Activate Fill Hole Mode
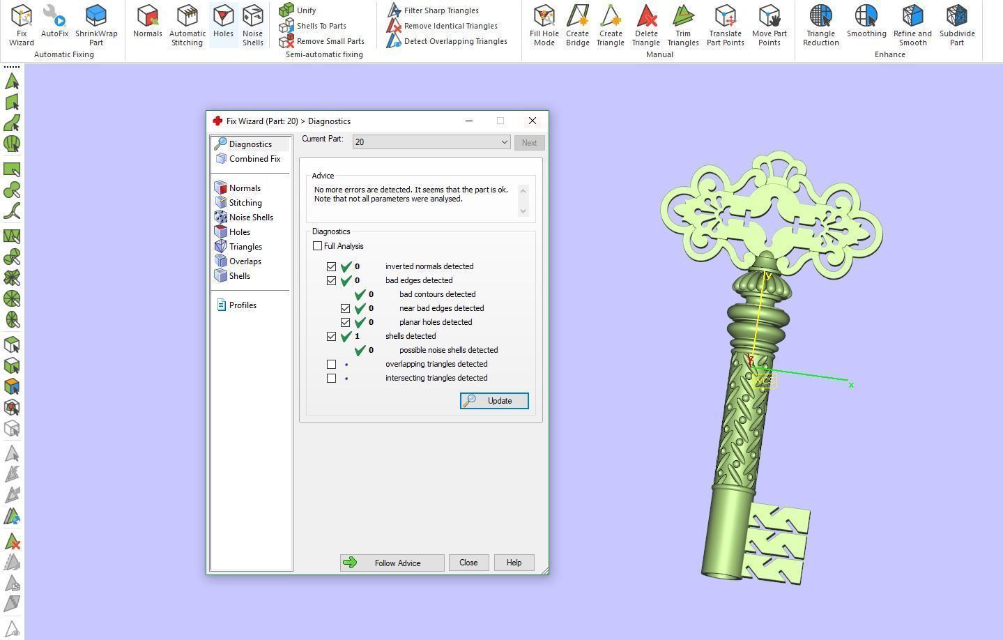 [544, 24]
